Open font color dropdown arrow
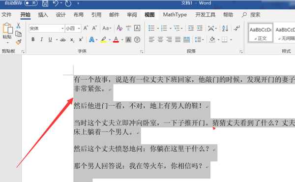This screenshot has height=182, width=295. (x=122, y=40)
